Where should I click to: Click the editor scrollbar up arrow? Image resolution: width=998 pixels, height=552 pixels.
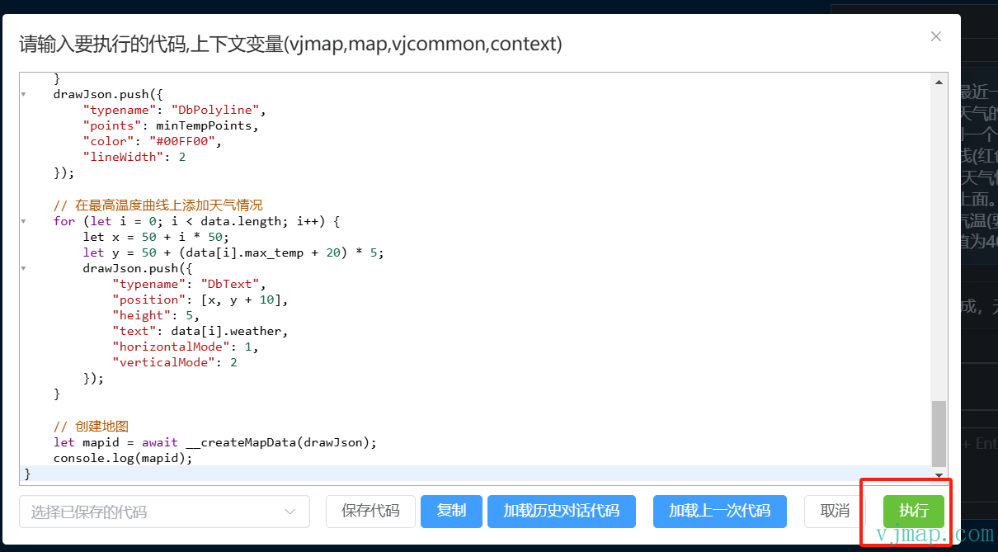[939, 81]
